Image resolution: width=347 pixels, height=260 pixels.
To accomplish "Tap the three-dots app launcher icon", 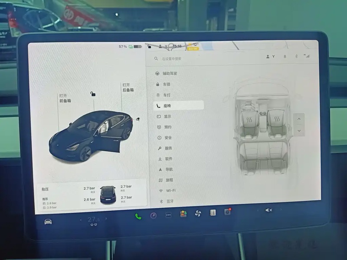I will (168, 215).
